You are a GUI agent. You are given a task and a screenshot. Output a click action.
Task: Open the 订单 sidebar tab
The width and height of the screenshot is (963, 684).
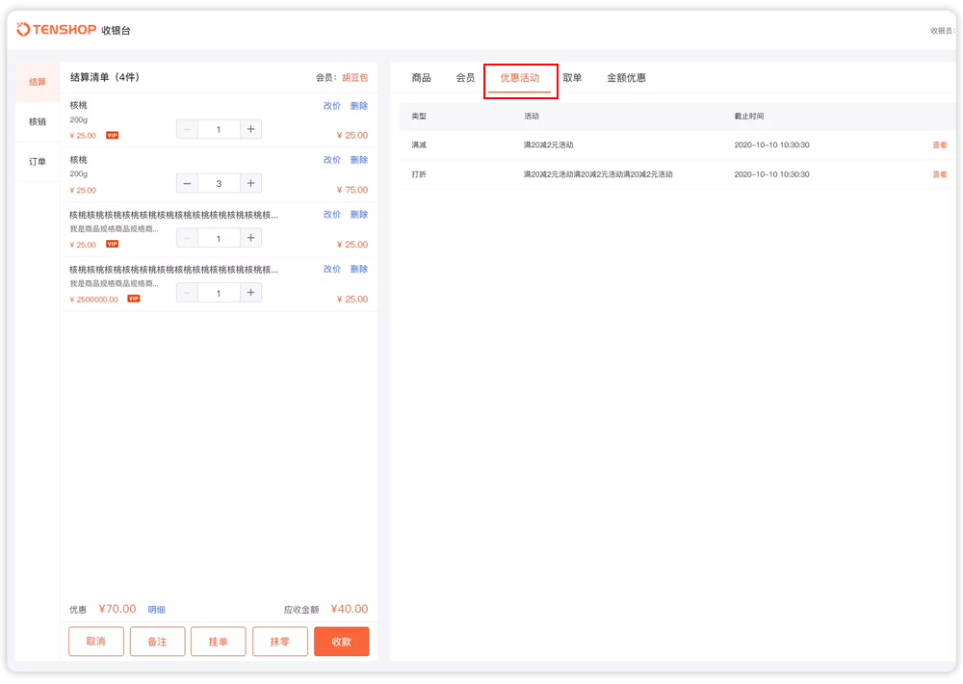[38, 162]
